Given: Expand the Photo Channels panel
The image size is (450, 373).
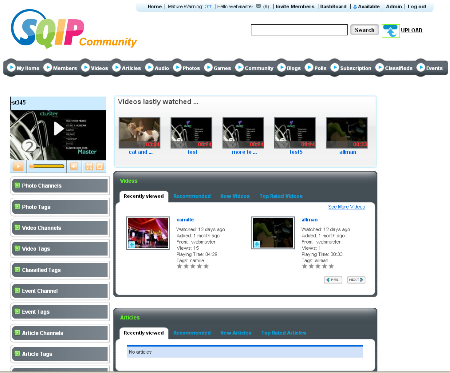Looking at the screenshot, I should point(17,185).
